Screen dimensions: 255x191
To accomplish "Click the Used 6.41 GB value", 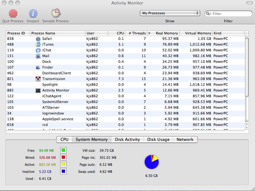I will pyautogui.click(x=45, y=179).
